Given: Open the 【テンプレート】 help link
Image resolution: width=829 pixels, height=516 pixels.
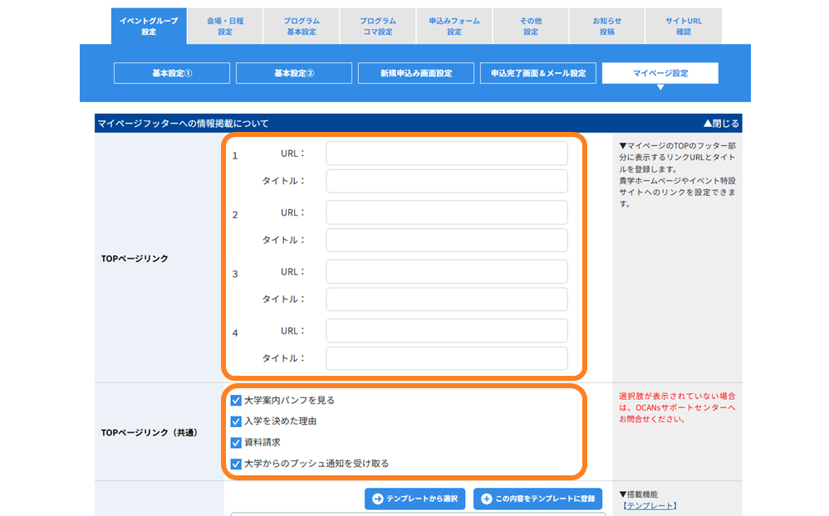Looking at the screenshot, I should click(x=650, y=506).
